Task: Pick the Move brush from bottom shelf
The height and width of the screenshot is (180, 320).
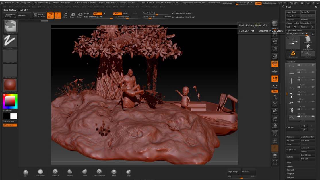Action: click(84, 173)
